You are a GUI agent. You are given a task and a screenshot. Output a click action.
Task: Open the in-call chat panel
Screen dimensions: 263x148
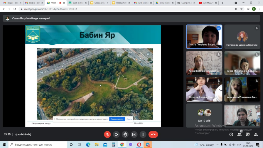click(248, 134)
